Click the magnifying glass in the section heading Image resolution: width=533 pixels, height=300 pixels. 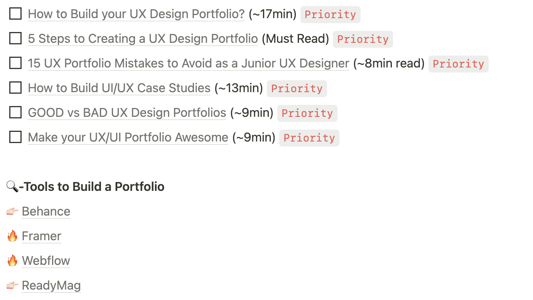pyautogui.click(x=12, y=187)
